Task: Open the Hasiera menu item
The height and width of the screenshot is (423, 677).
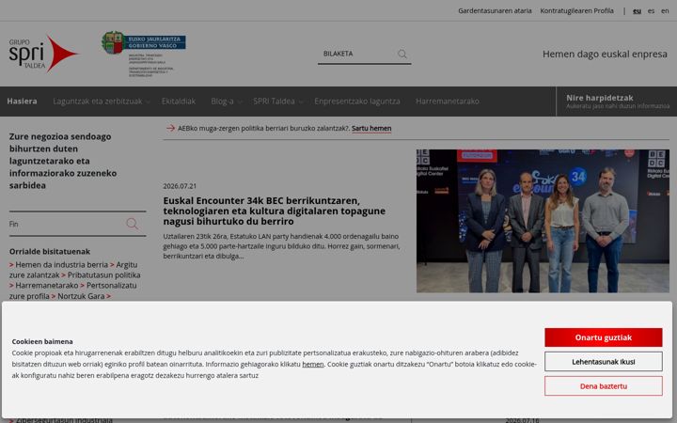Action: point(22,101)
